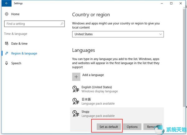Maximize the Settings window
The image size is (187, 135).
171,3
